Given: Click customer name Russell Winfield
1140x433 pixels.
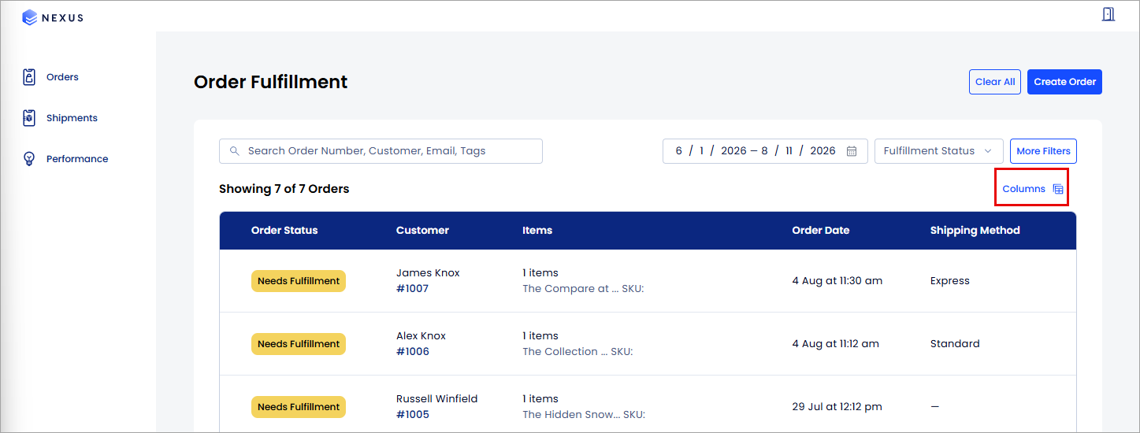Looking at the screenshot, I should (436, 399).
